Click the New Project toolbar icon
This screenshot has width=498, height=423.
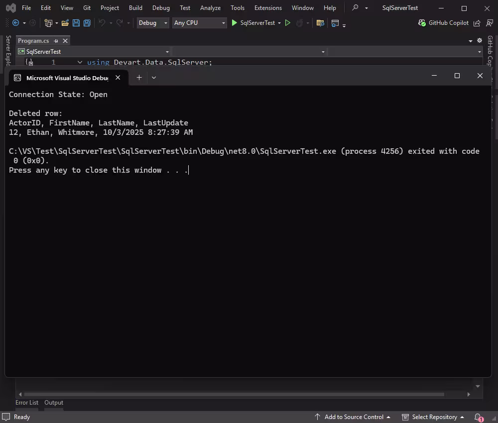pos(48,23)
